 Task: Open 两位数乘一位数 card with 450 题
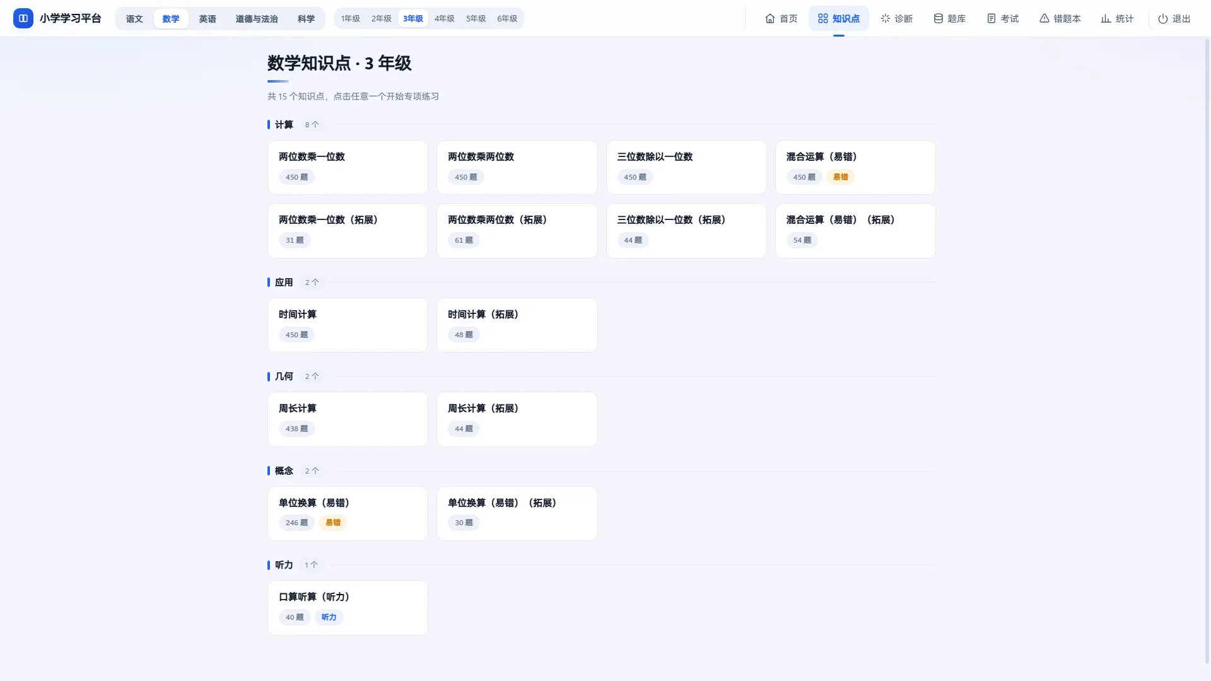click(x=348, y=167)
